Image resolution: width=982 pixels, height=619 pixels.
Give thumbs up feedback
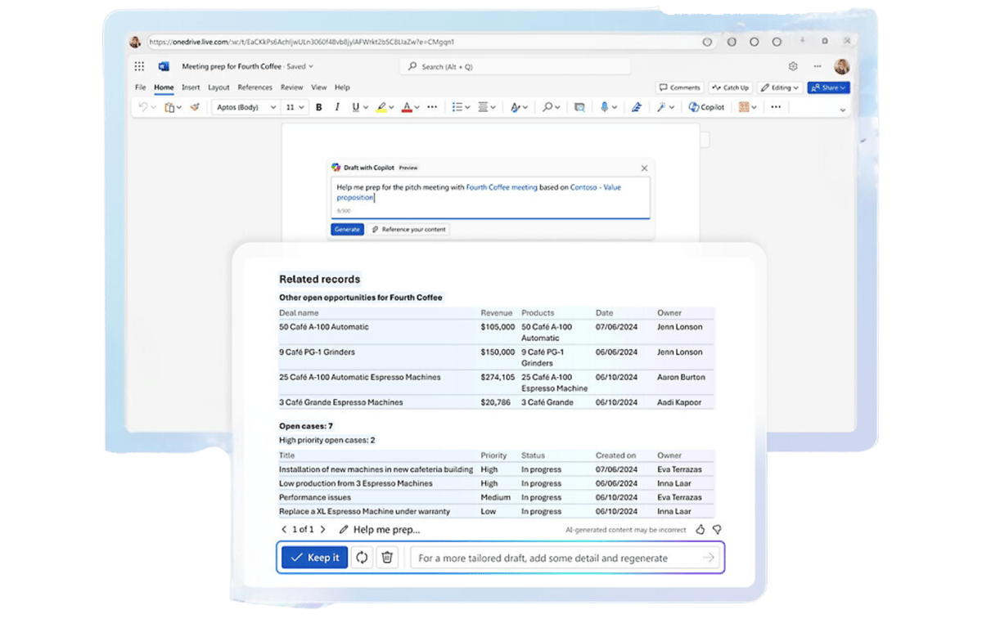[x=700, y=530]
